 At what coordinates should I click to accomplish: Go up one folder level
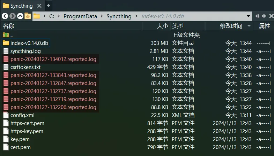(20, 16)
